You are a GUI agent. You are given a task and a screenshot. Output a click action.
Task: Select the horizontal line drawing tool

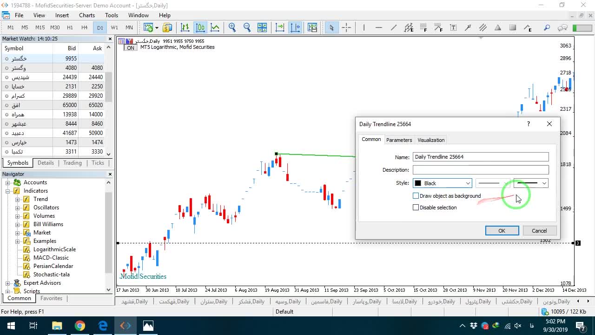379,27
